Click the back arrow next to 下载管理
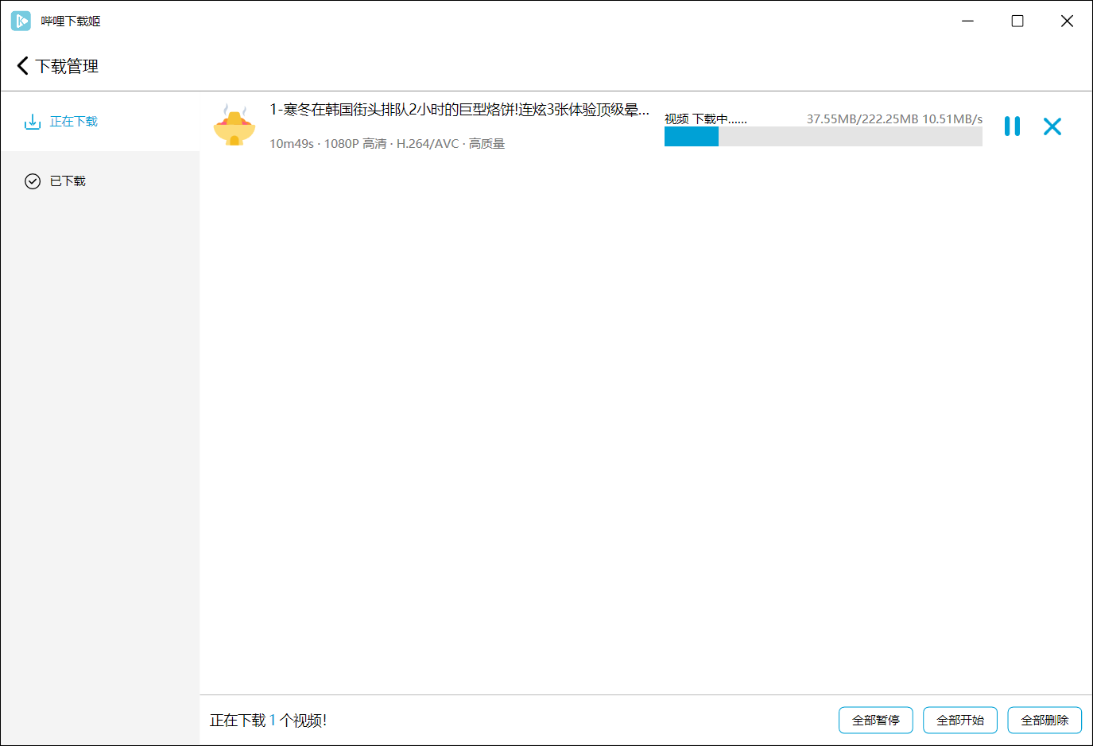Viewport: 1093px width, 746px height. [22, 65]
